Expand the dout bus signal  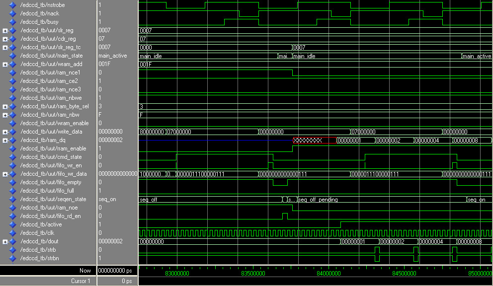[x=5, y=241]
